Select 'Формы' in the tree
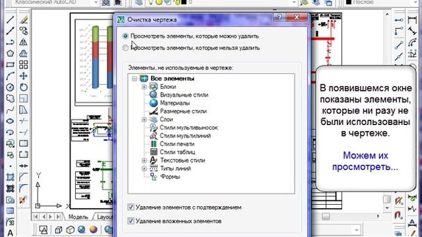Viewport: 422px width, 237px height. (170, 177)
